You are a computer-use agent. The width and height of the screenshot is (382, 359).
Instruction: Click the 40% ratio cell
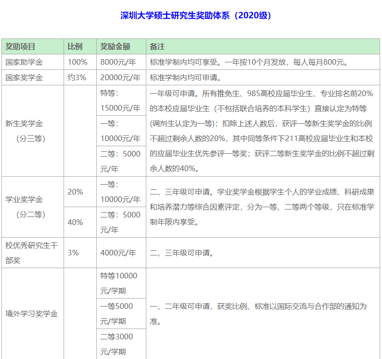tap(80, 222)
